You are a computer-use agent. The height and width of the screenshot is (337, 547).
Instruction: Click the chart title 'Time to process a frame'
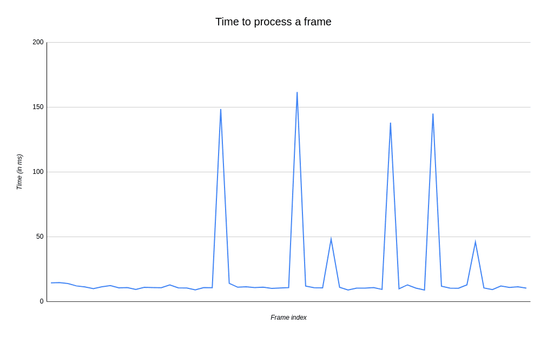click(x=273, y=22)
